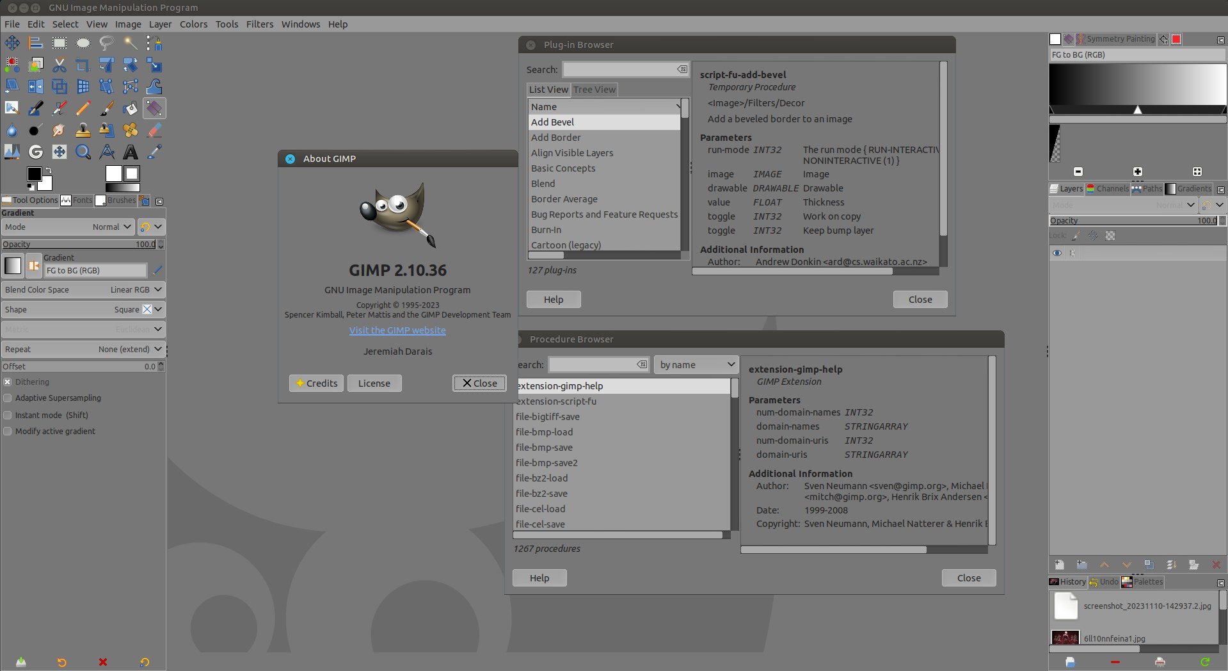Click Close button in About GIMP dialog
Image resolution: width=1228 pixels, height=671 pixels.
point(479,383)
